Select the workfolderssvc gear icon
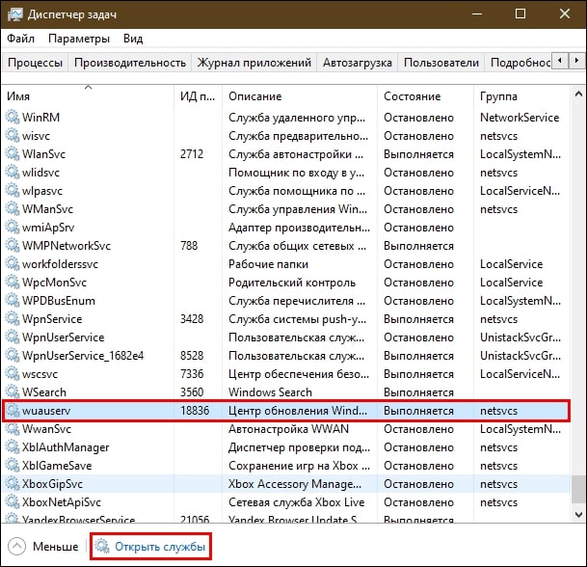The width and height of the screenshot is (587, 567). 13,264
